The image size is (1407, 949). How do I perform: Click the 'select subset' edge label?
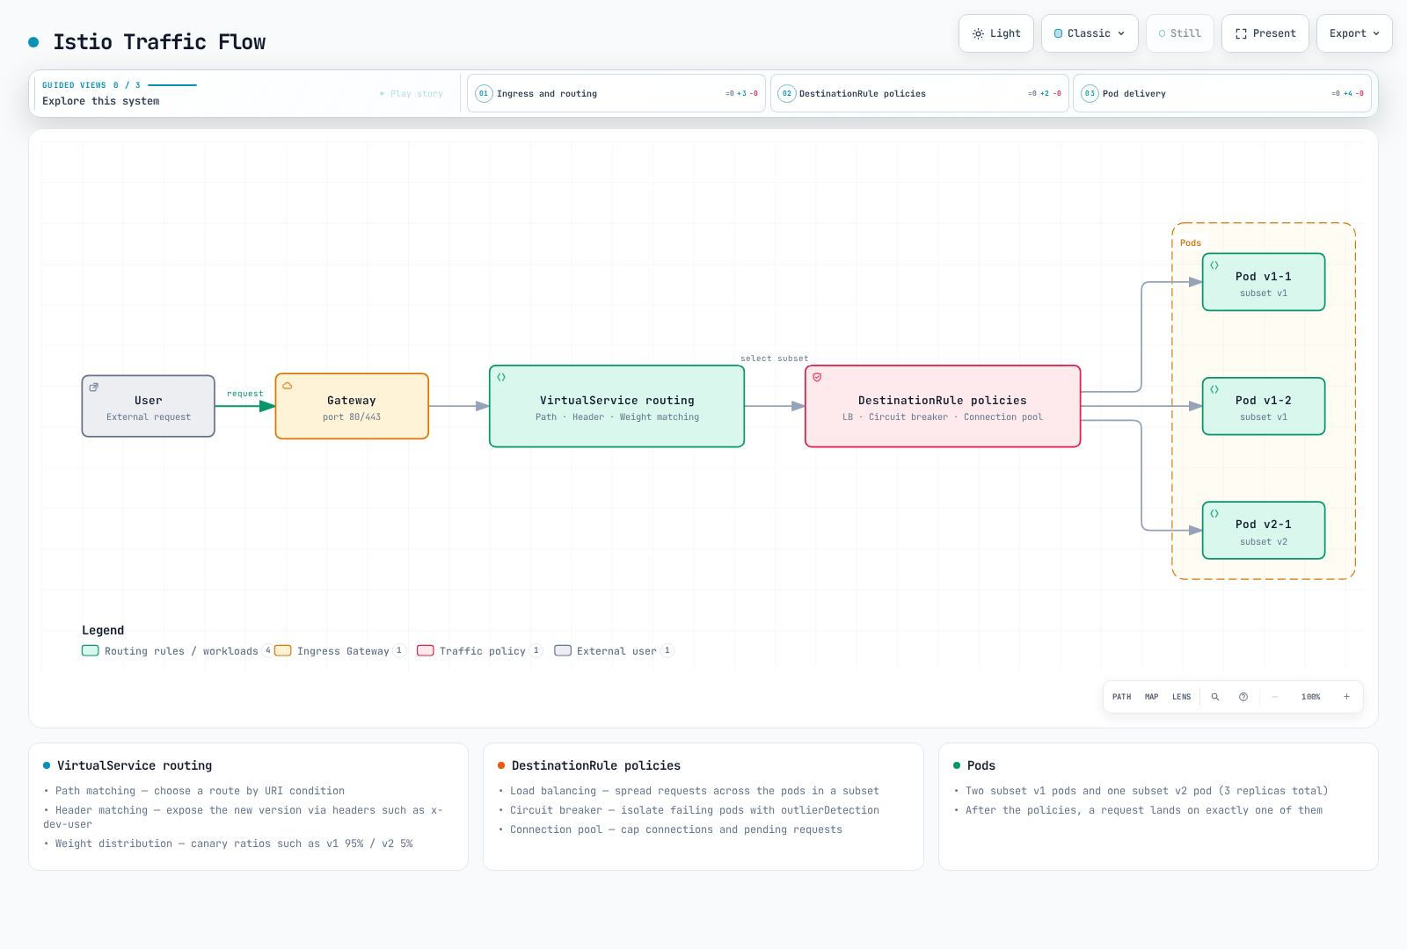click(775, 359)
